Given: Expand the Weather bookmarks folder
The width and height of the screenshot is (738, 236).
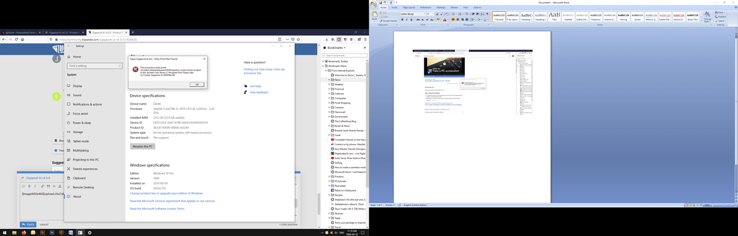Looking at the screenshot, I should (329, 84).
